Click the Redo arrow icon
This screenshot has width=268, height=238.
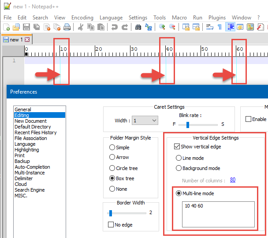(125, 27)
